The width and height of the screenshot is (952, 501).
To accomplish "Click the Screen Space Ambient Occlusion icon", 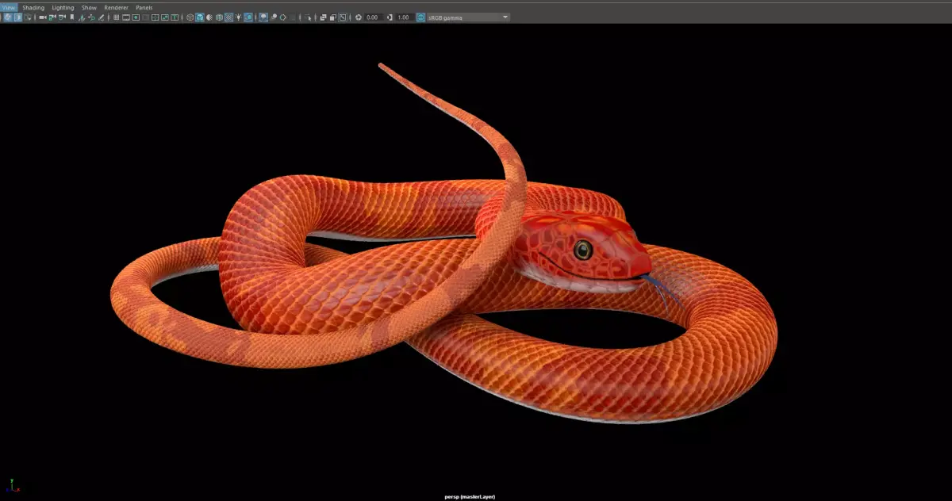I will (263, 17).
